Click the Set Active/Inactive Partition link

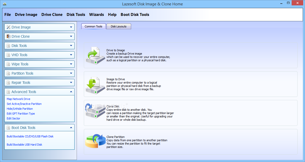(24, 104)
